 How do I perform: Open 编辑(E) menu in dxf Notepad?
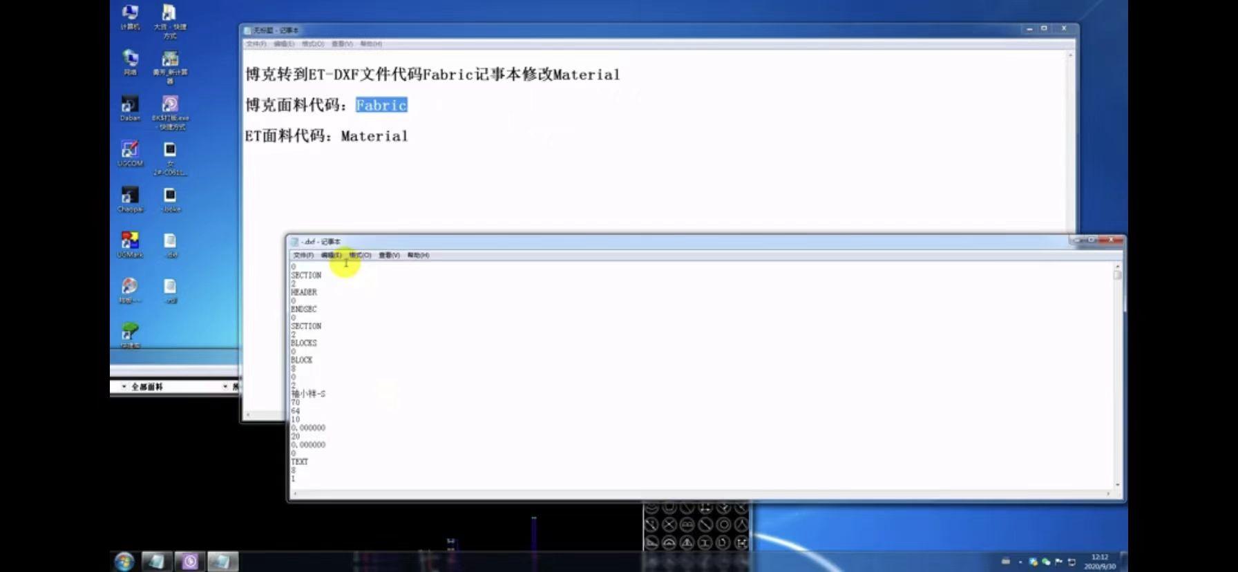tap(331, 255)
